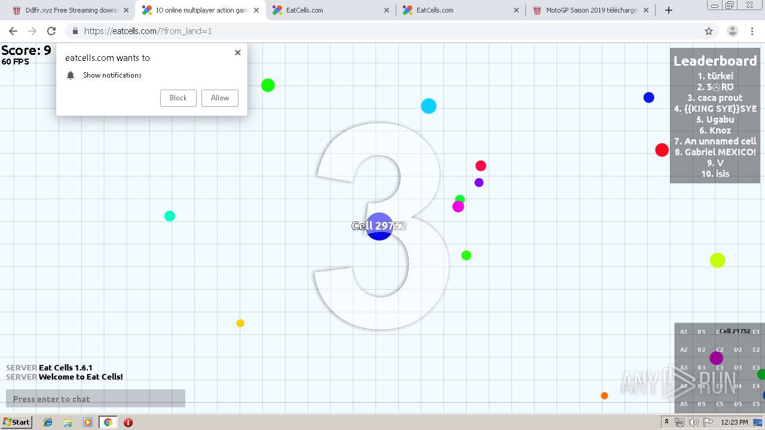765x430 pixels.
Task: Open the Chrome profile avatar menu
Action: pos(732,31)
